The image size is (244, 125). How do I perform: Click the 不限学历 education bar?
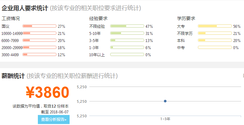click(x=215, y=33)
